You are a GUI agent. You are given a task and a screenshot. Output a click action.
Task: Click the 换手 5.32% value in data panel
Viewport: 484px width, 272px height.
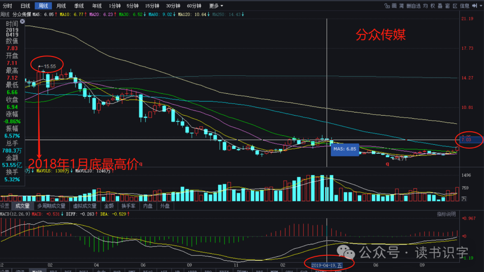pos(12,179)
